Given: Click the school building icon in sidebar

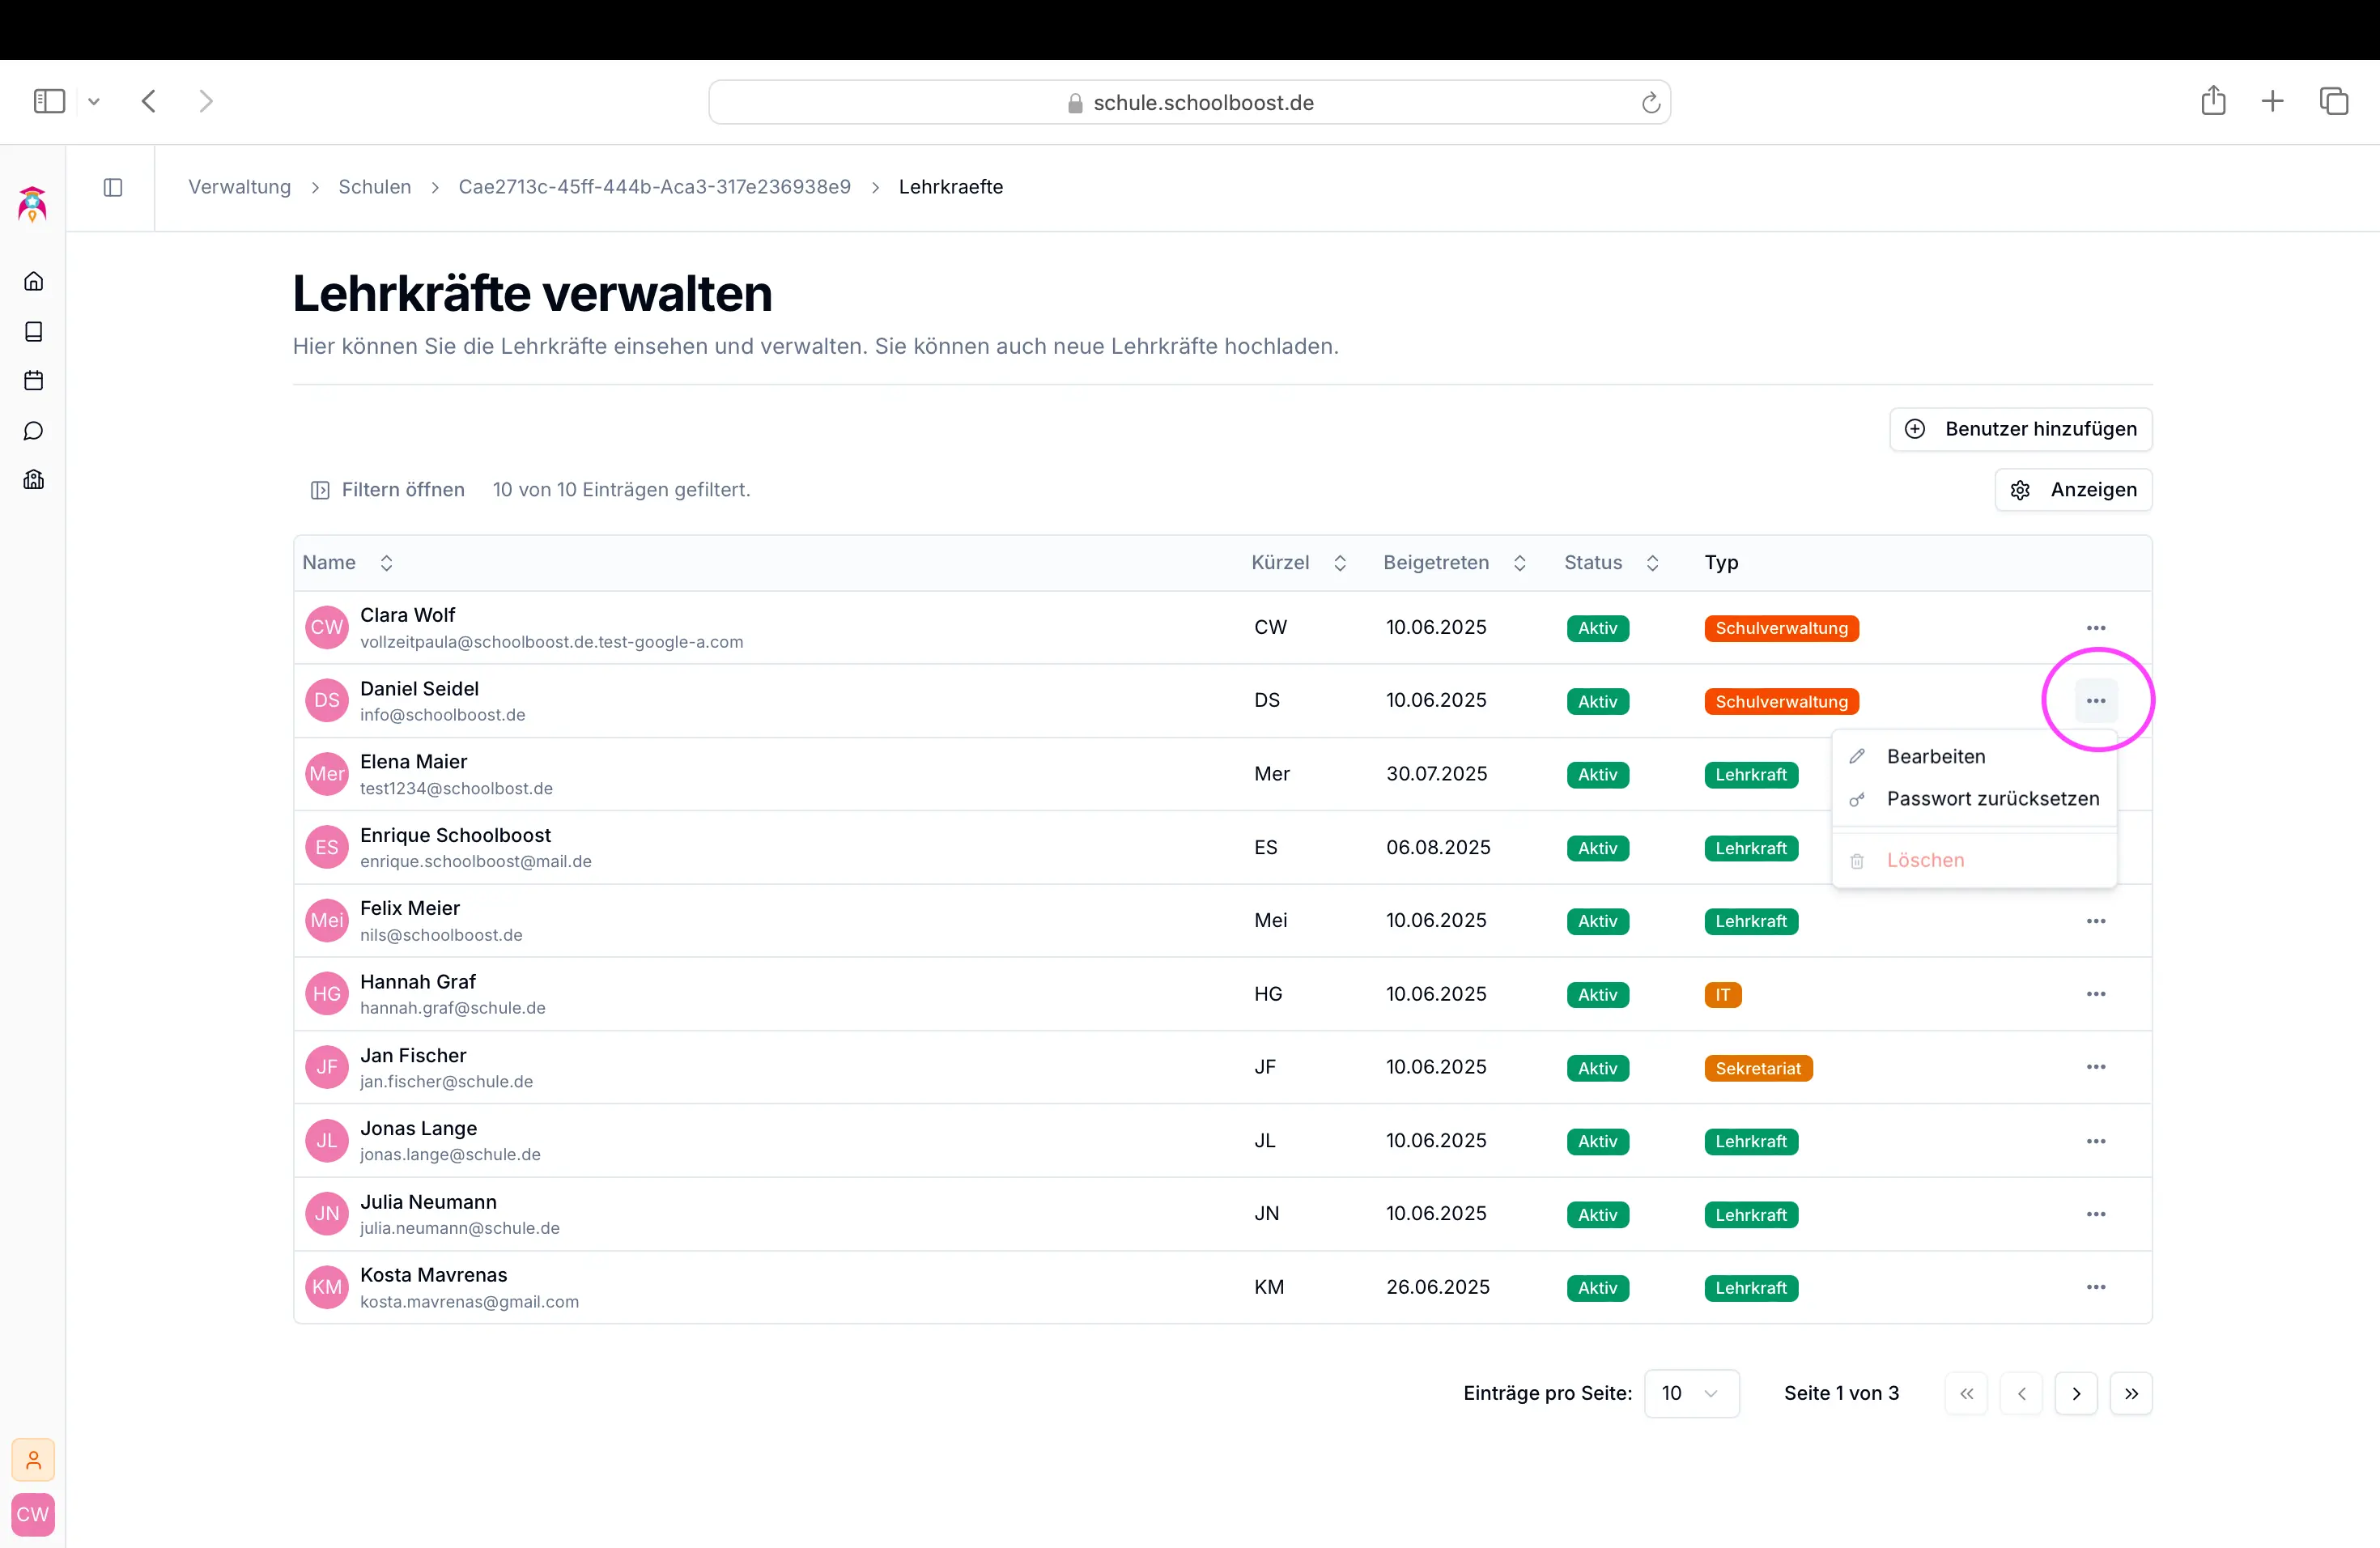Looking at the screenshot, I should [33, 480].
